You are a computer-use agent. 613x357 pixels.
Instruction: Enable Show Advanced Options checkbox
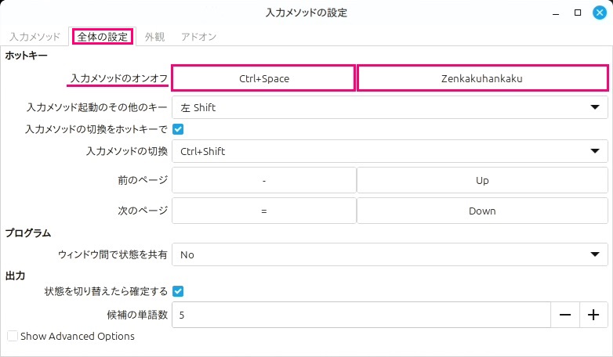pos(13,337)
